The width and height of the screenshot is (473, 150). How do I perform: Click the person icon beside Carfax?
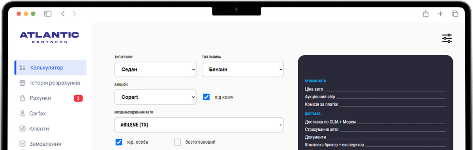pos(22,113)
